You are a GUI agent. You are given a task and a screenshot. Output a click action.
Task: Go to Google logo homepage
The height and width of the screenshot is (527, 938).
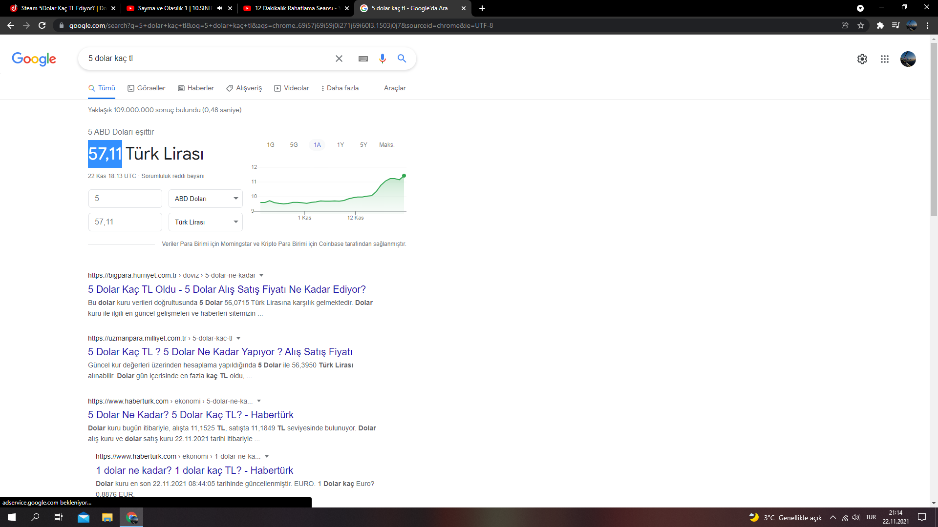[34, 59]
